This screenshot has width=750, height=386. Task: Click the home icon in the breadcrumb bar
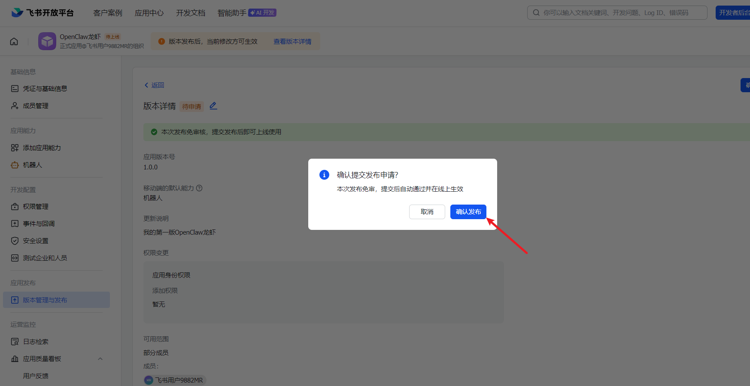14,42
